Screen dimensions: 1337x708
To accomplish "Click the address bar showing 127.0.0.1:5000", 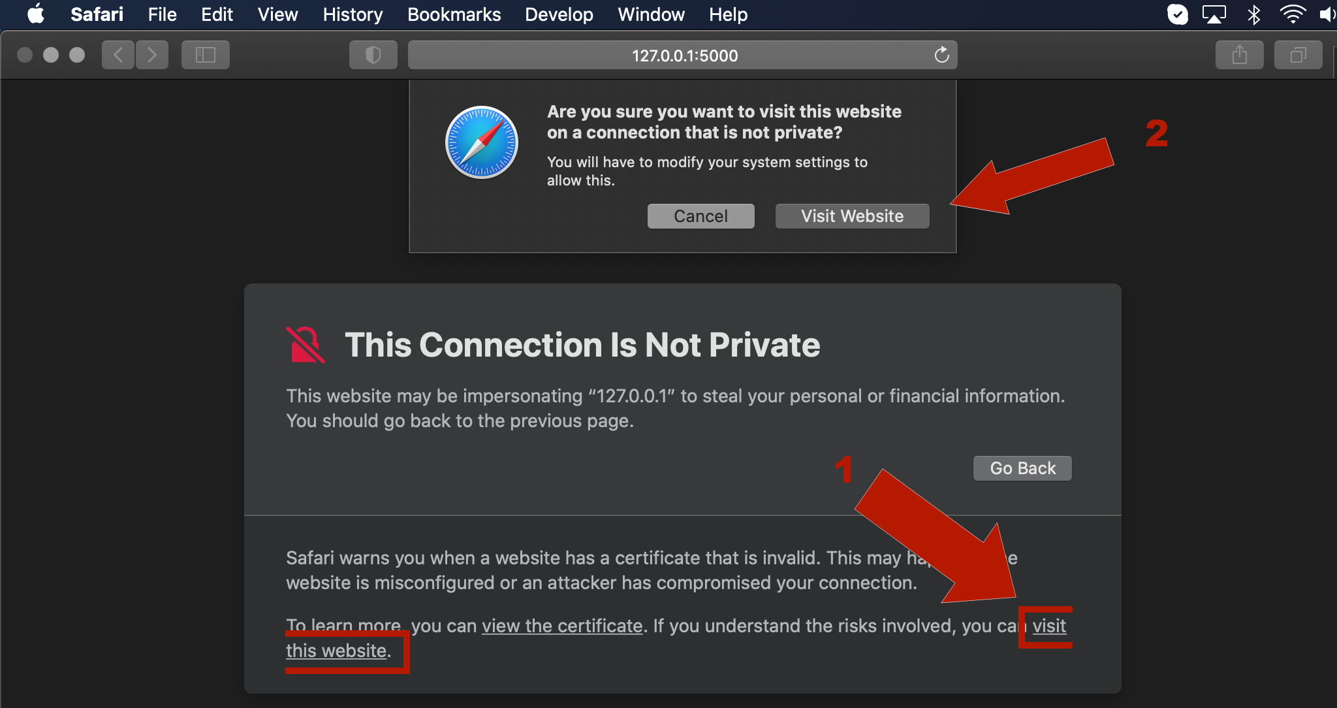I will tap(682, 55).
